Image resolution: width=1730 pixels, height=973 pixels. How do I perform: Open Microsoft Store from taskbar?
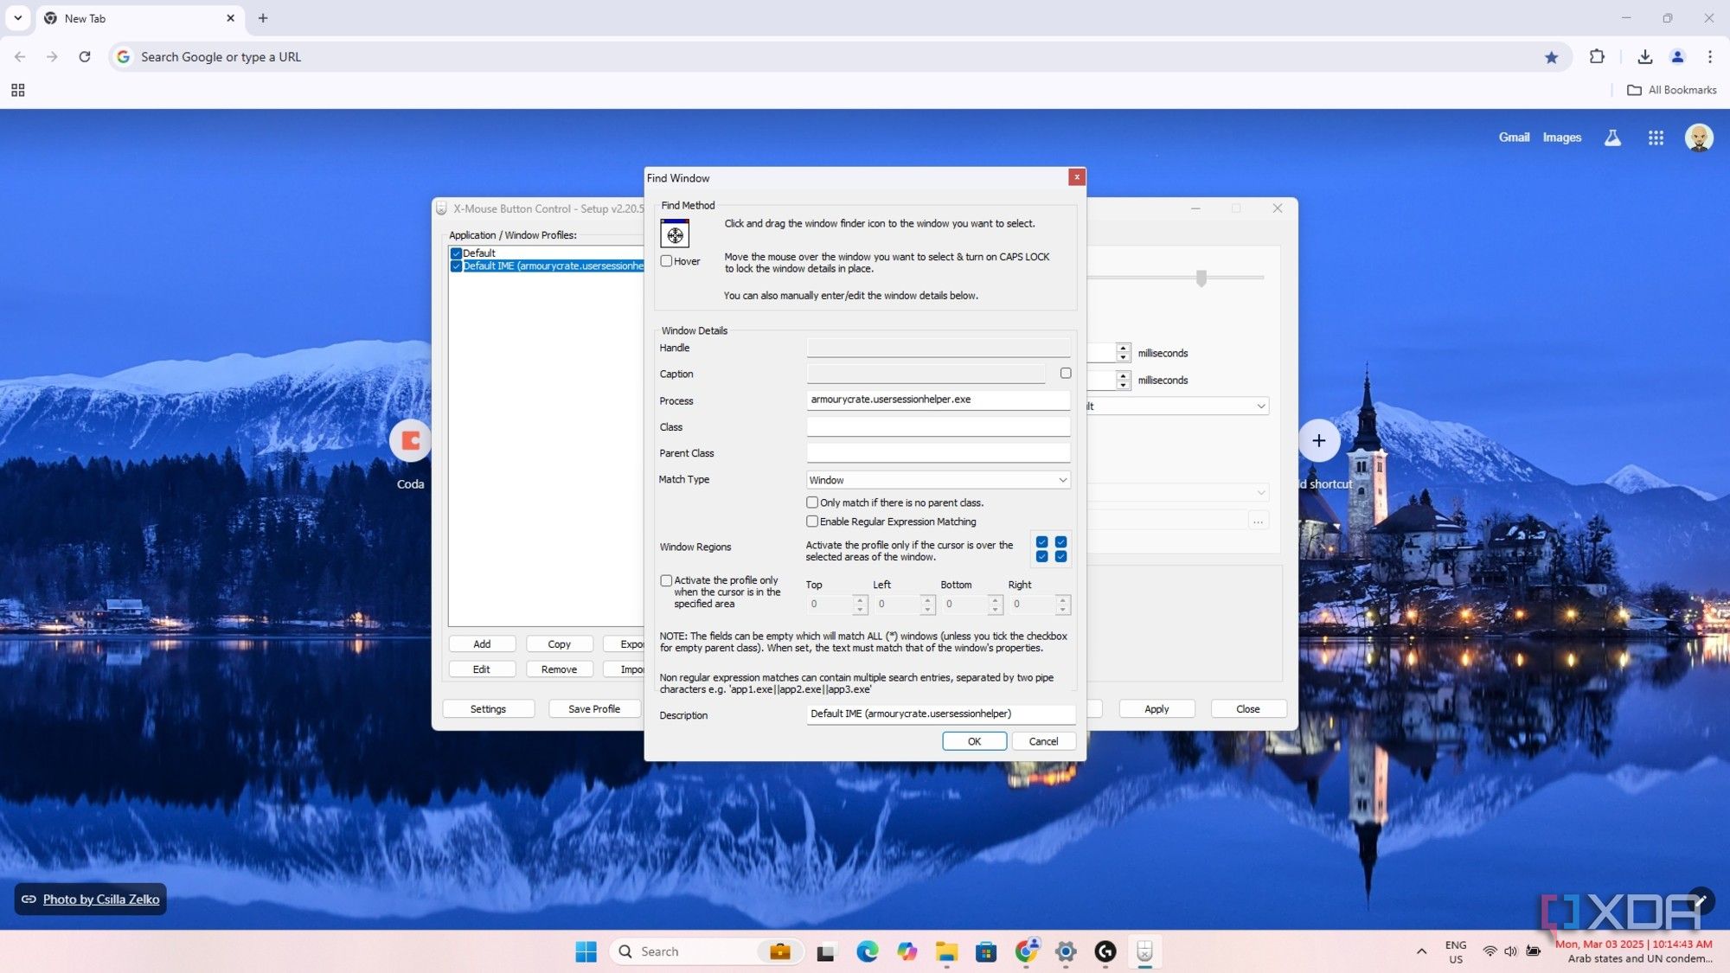click(986, 951)
